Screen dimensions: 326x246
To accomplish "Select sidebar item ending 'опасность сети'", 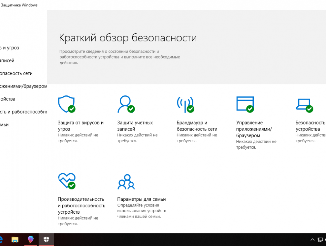I will (x=16, y=73).
